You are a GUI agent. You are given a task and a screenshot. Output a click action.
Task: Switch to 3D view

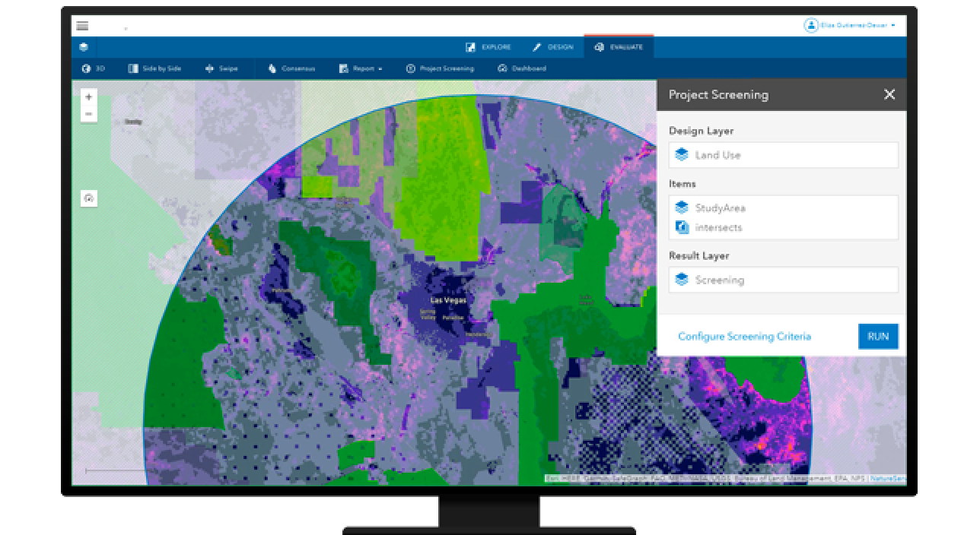coord(93,68)
